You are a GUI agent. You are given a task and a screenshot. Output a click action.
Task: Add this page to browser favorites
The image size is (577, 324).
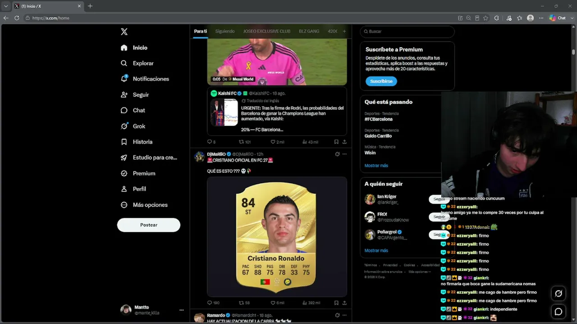click(x=485, y=18)
